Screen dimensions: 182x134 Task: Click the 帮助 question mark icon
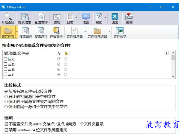click(x=99, y=17)
